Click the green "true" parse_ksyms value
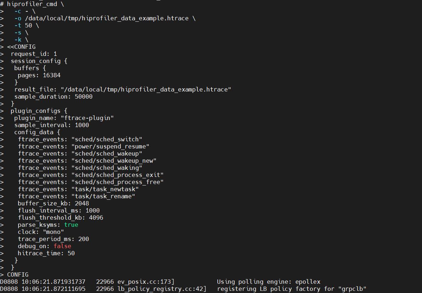Image resolution: width=422 pixels, height=293 pixels. pos(71,225)
